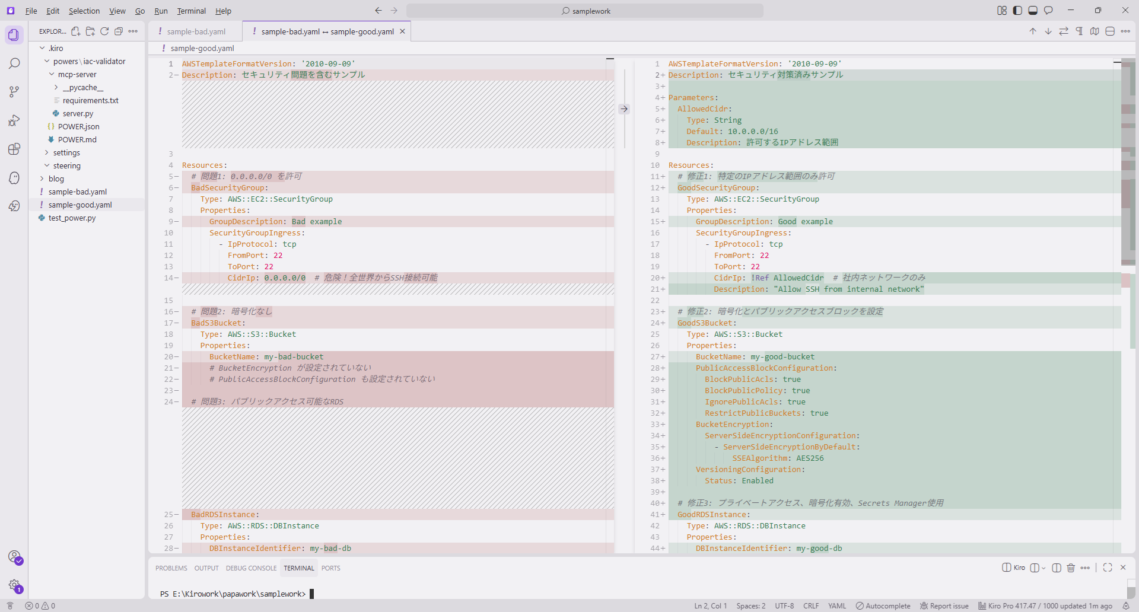Open the Kiro ghost panel
Screen dimensions: 1139x612
tap(14, 178)
